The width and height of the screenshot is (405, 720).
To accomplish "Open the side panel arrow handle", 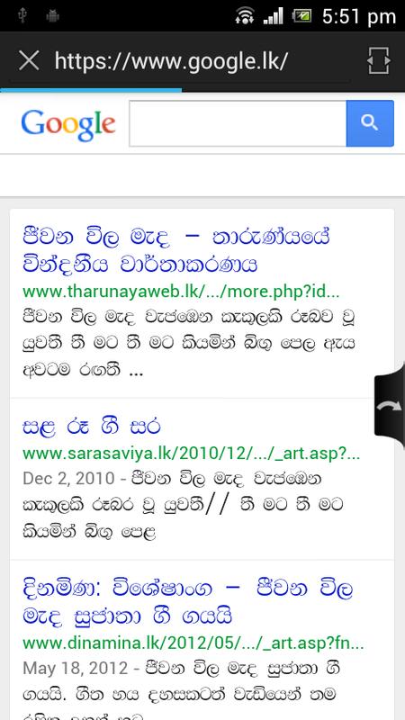I will [390, 406].
